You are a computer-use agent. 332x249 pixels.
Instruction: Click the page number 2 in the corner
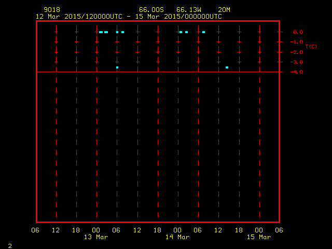[x=10, y=246]
